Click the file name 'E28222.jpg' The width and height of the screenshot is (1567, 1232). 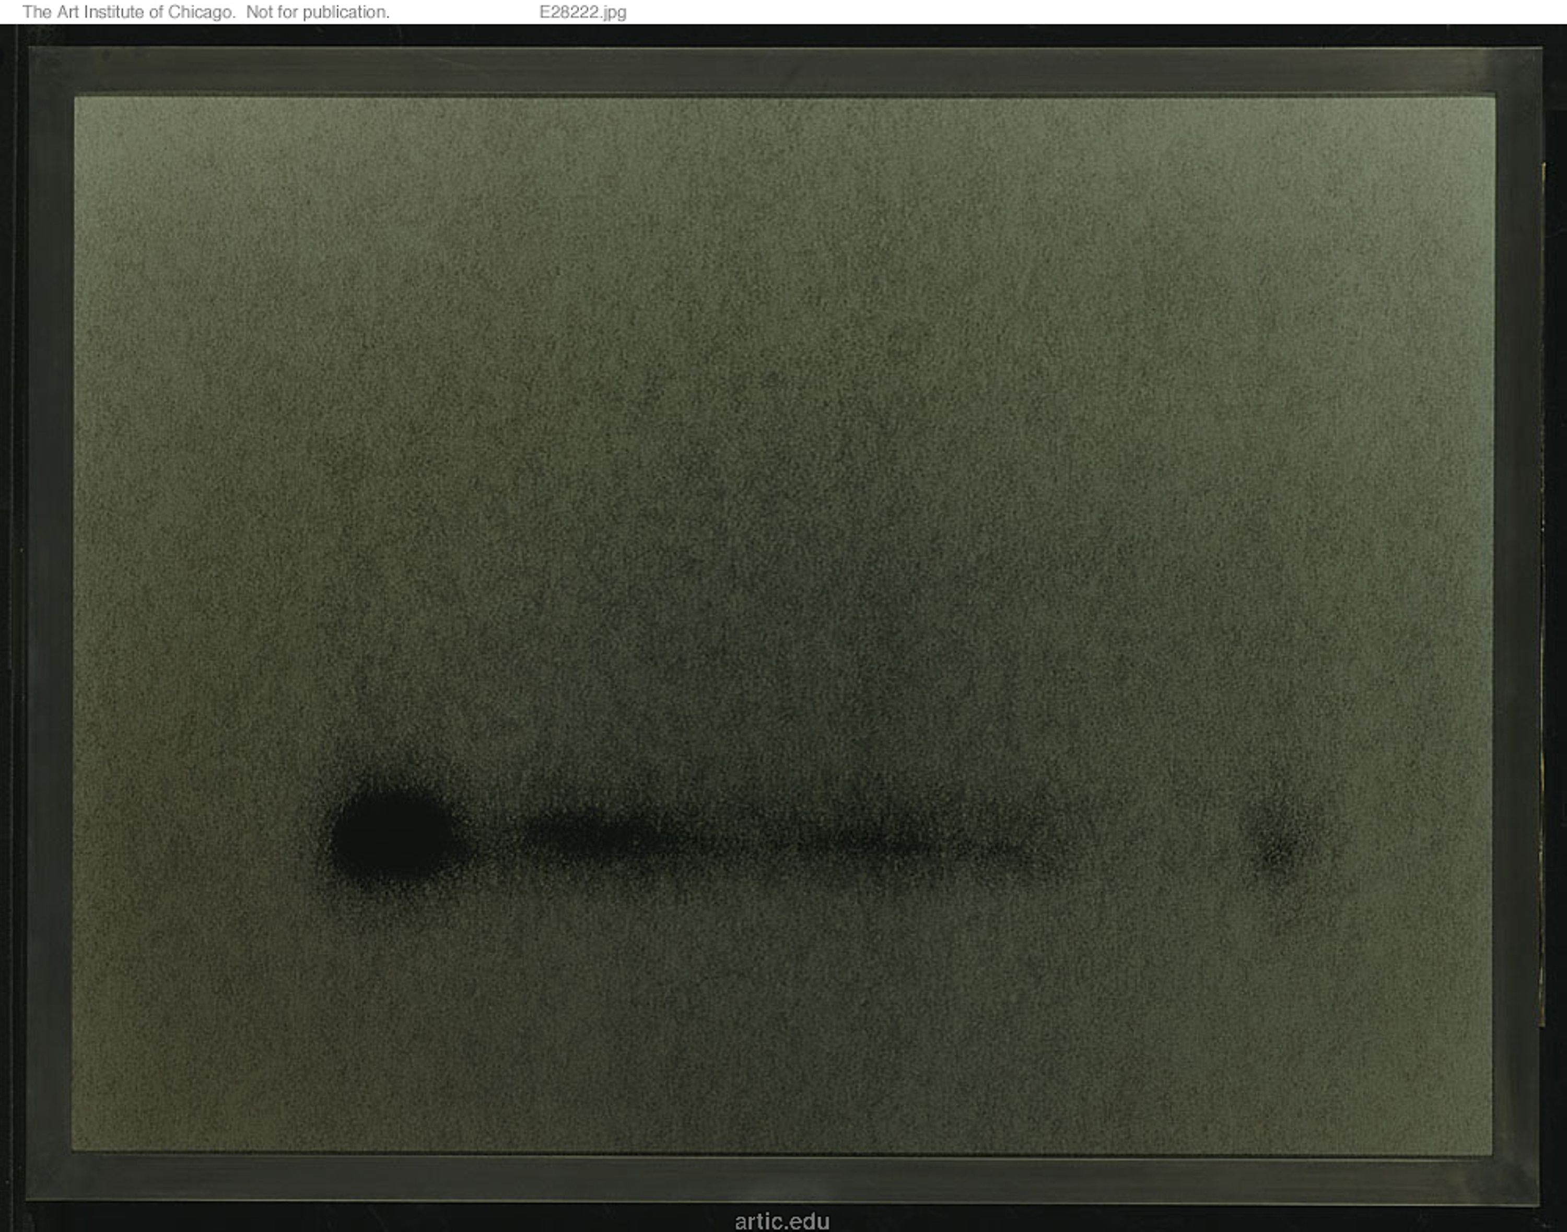(x=583, y=12)
